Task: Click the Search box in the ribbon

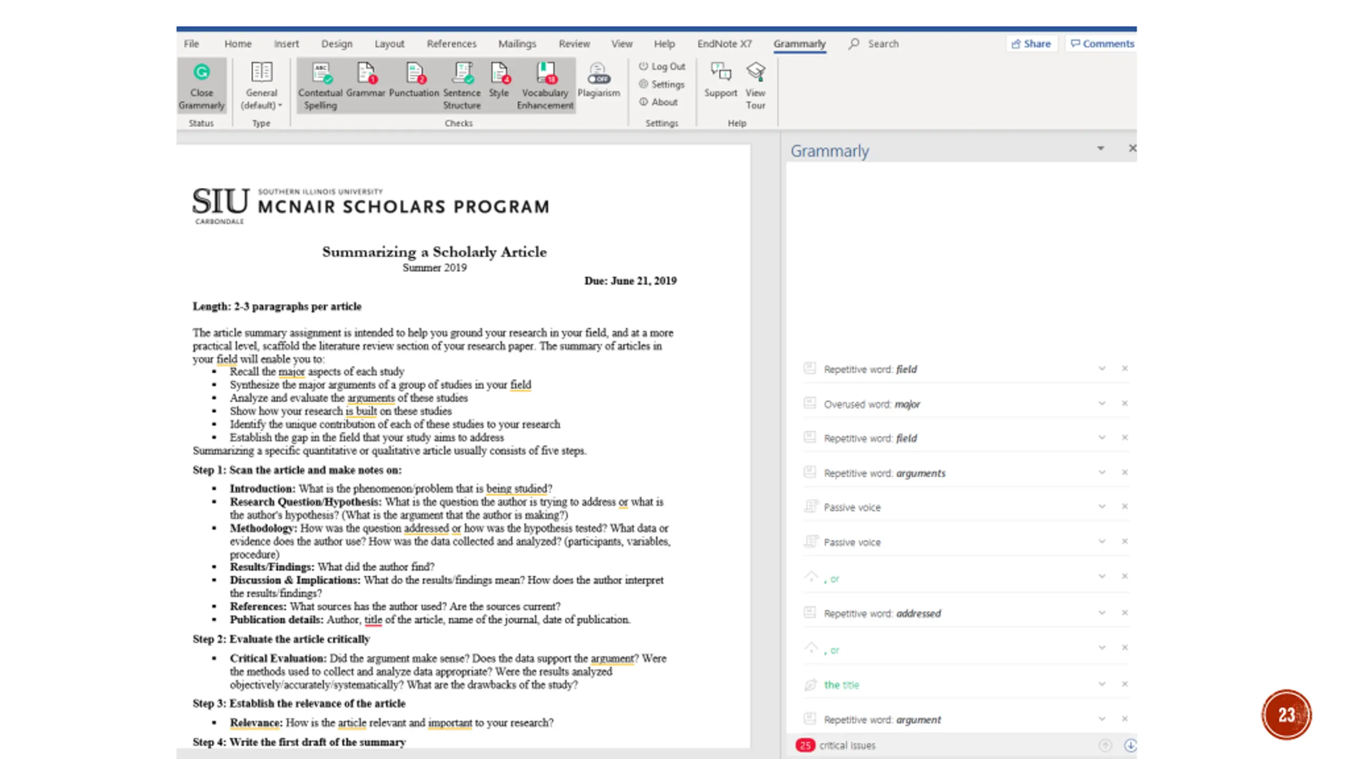Action: tap(874, 44)
